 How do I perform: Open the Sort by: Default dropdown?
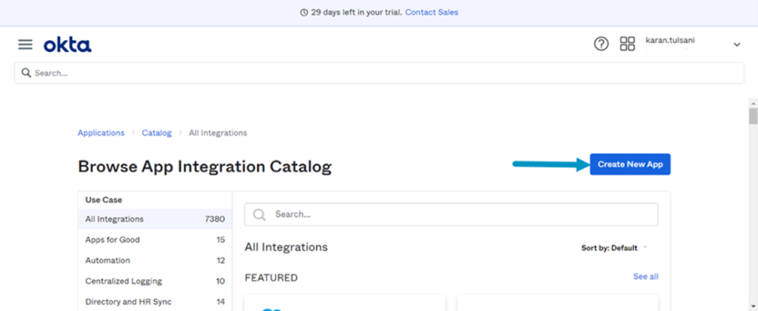[614, 247]
